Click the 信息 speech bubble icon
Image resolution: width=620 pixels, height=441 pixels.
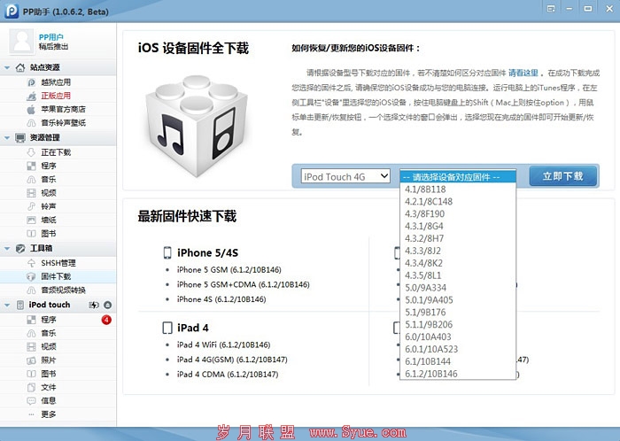pyautogui.click(x=31, y=400)
